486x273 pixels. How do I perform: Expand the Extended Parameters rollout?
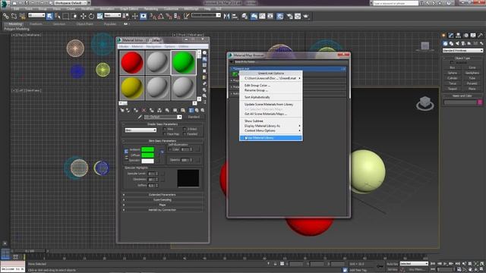(x=163, y=195)
